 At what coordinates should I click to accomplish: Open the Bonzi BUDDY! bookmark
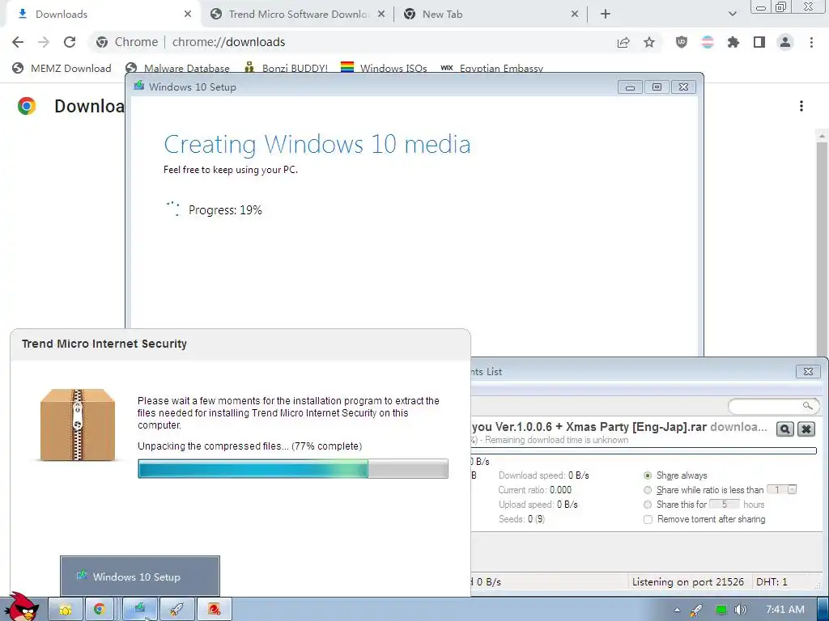[x=286, y=68]
